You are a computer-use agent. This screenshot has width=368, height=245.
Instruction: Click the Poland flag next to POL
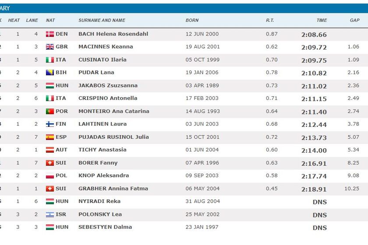click(x=50, y=176)
